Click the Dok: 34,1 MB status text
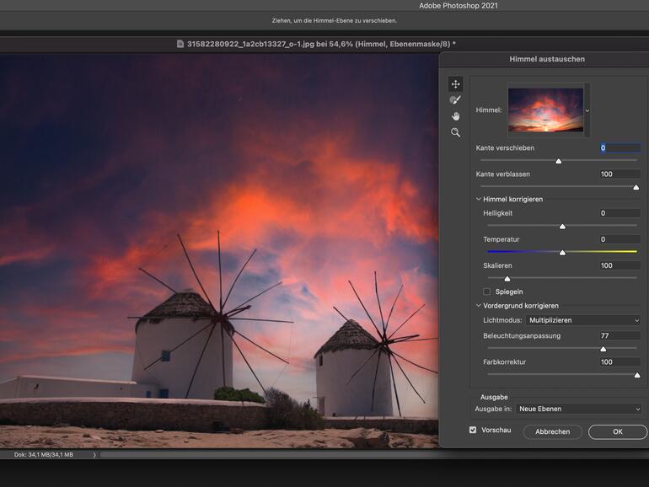This screenshot has height=487, width=649. click(x=44, y=454)
